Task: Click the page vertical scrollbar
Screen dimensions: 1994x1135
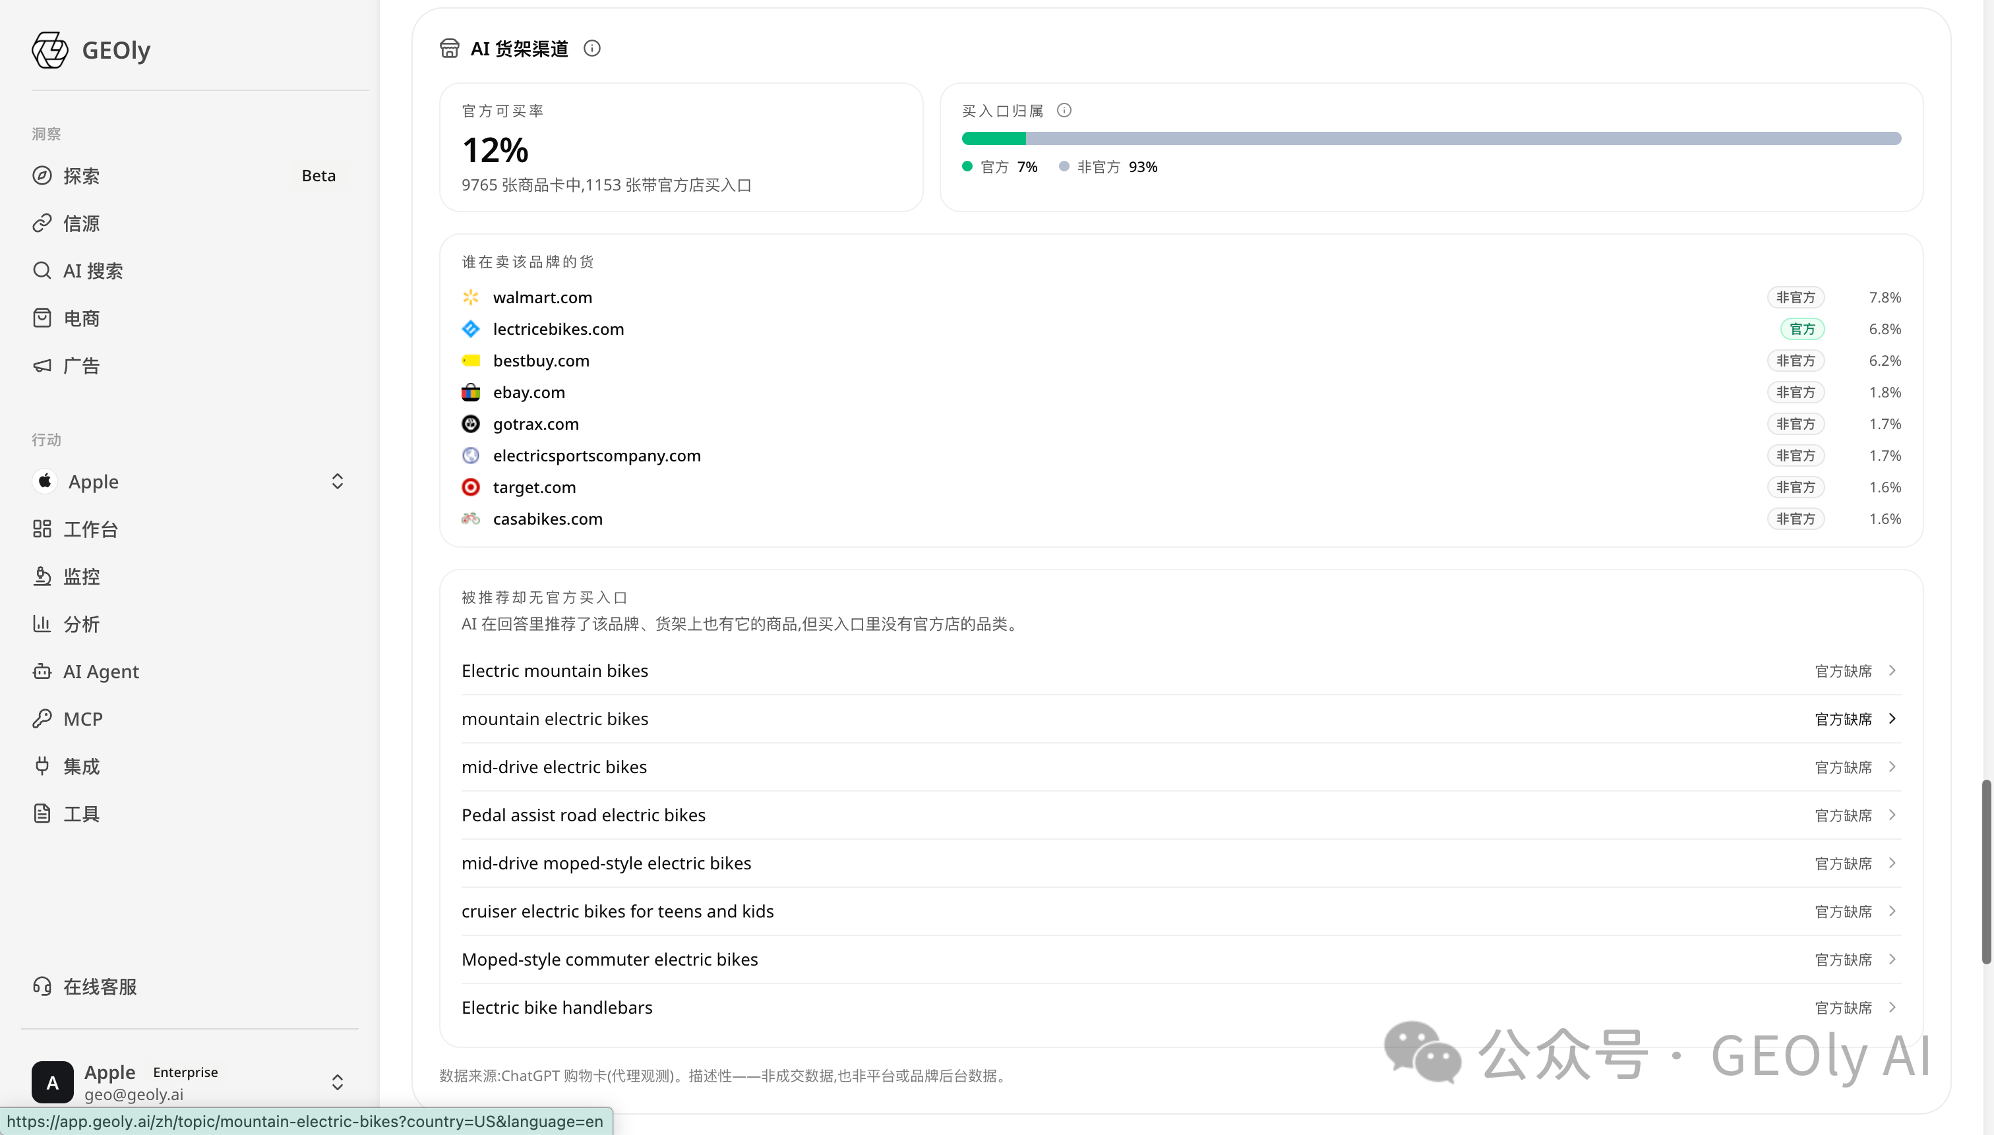Action: point(1987,871)
